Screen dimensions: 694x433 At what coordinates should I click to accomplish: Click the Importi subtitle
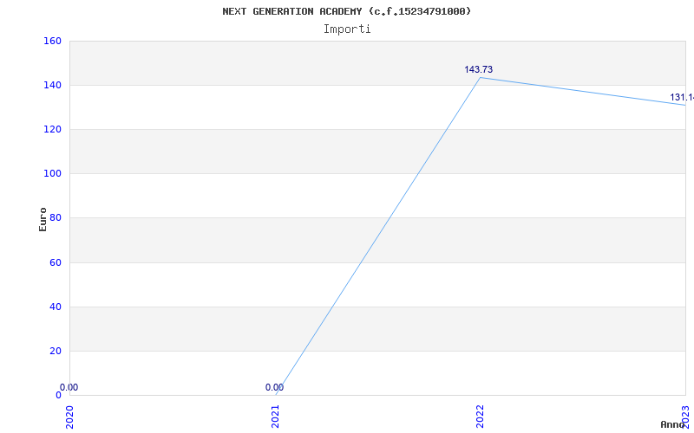click(x=346, y=29)
